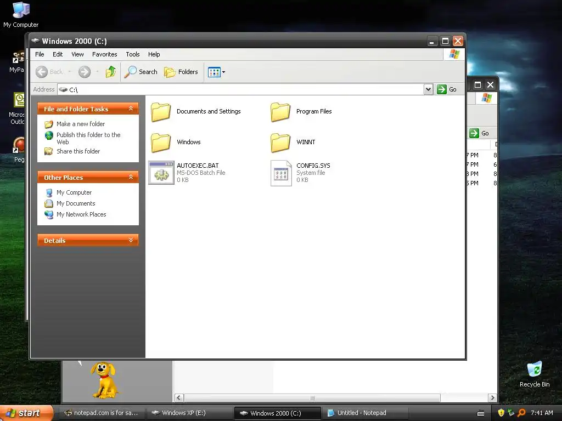
Task: Click the My Documents icon in Other Places
Action: click(x=48, y=204)
